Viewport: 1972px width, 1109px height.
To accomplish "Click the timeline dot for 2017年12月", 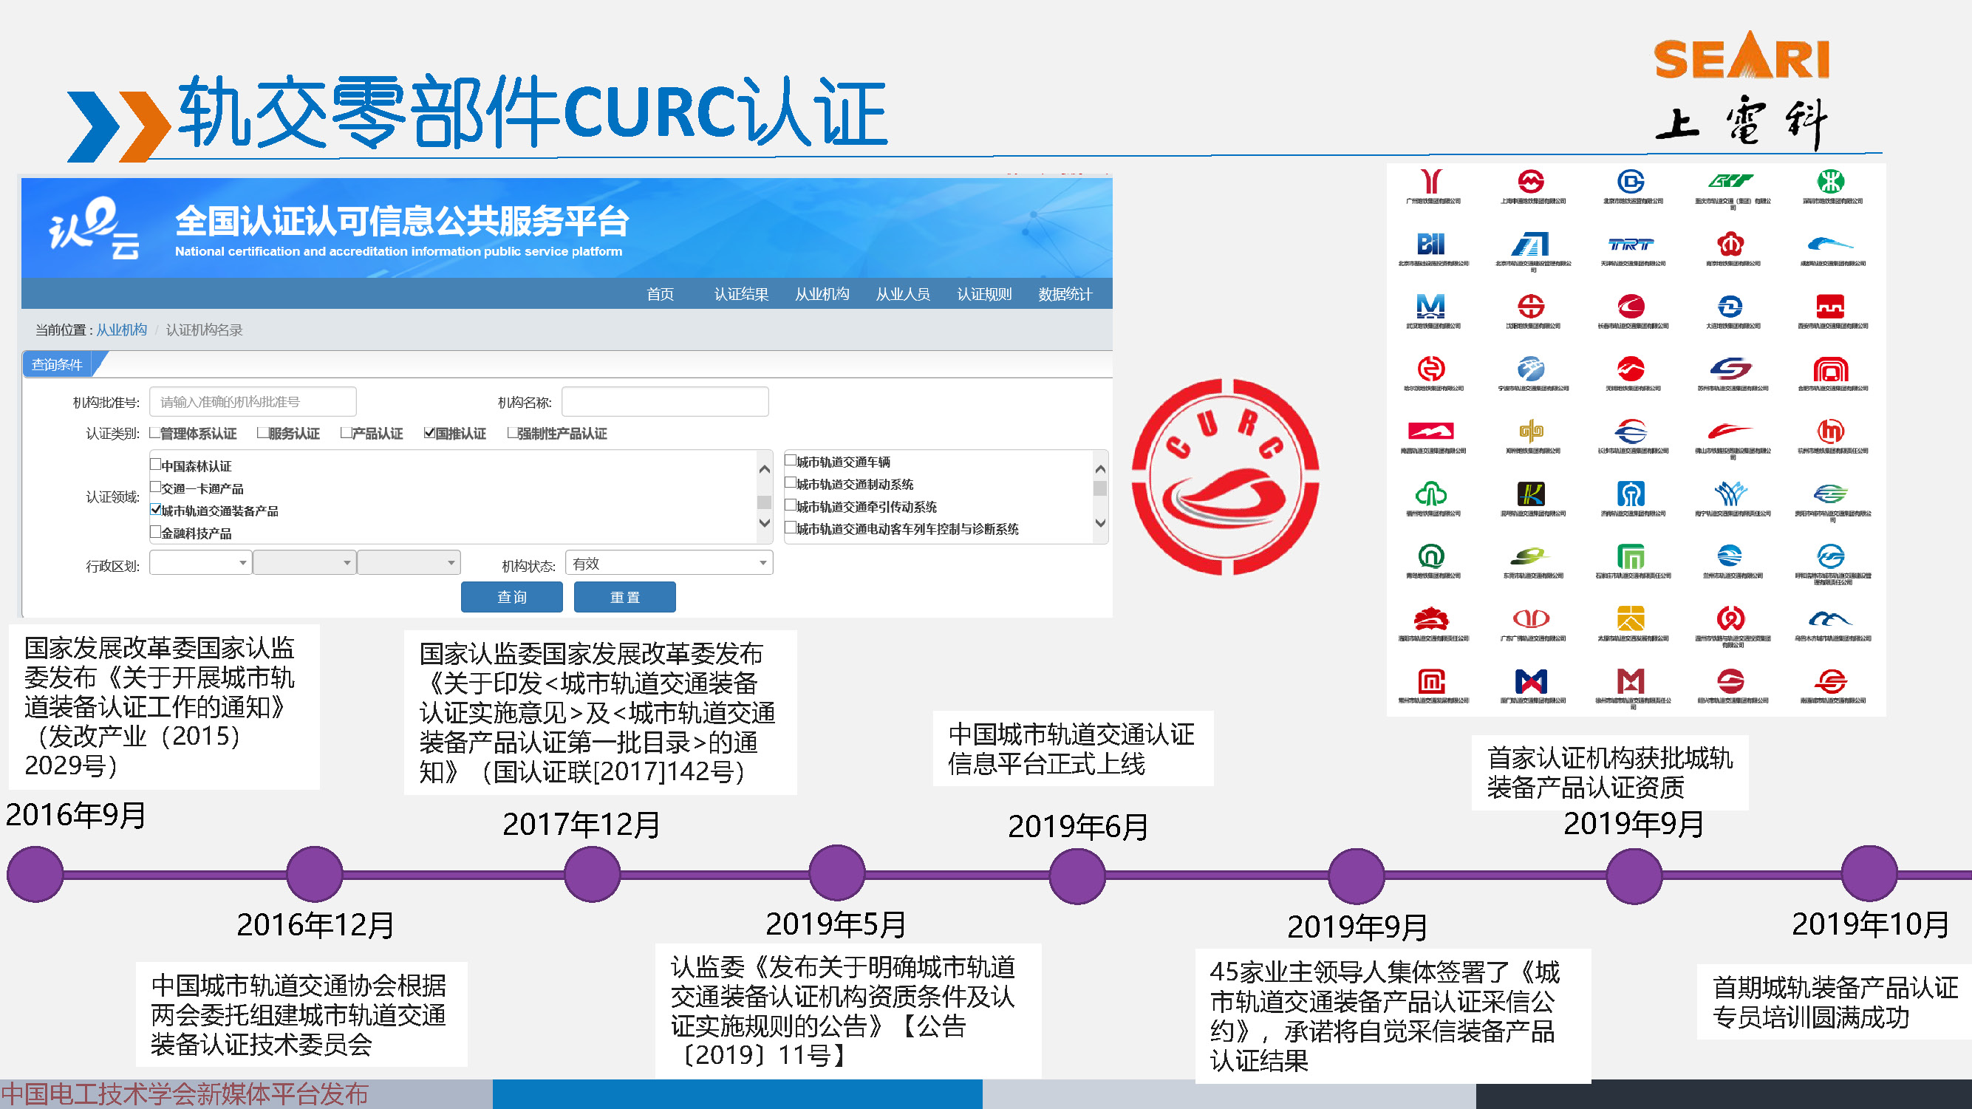I will coord(593,874).
